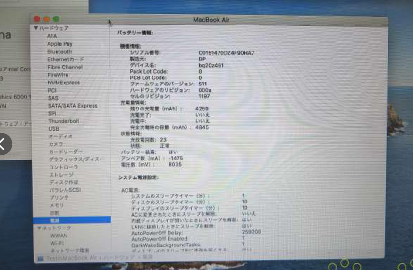Select Wi-Fi under network
413x270 pixels.
point(57,243)
